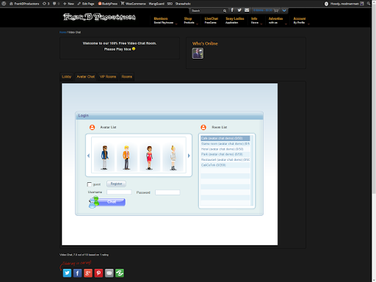This screenshot has width=376, height=282.
Task: Toggle the guest checkbox
Action: 90,184
